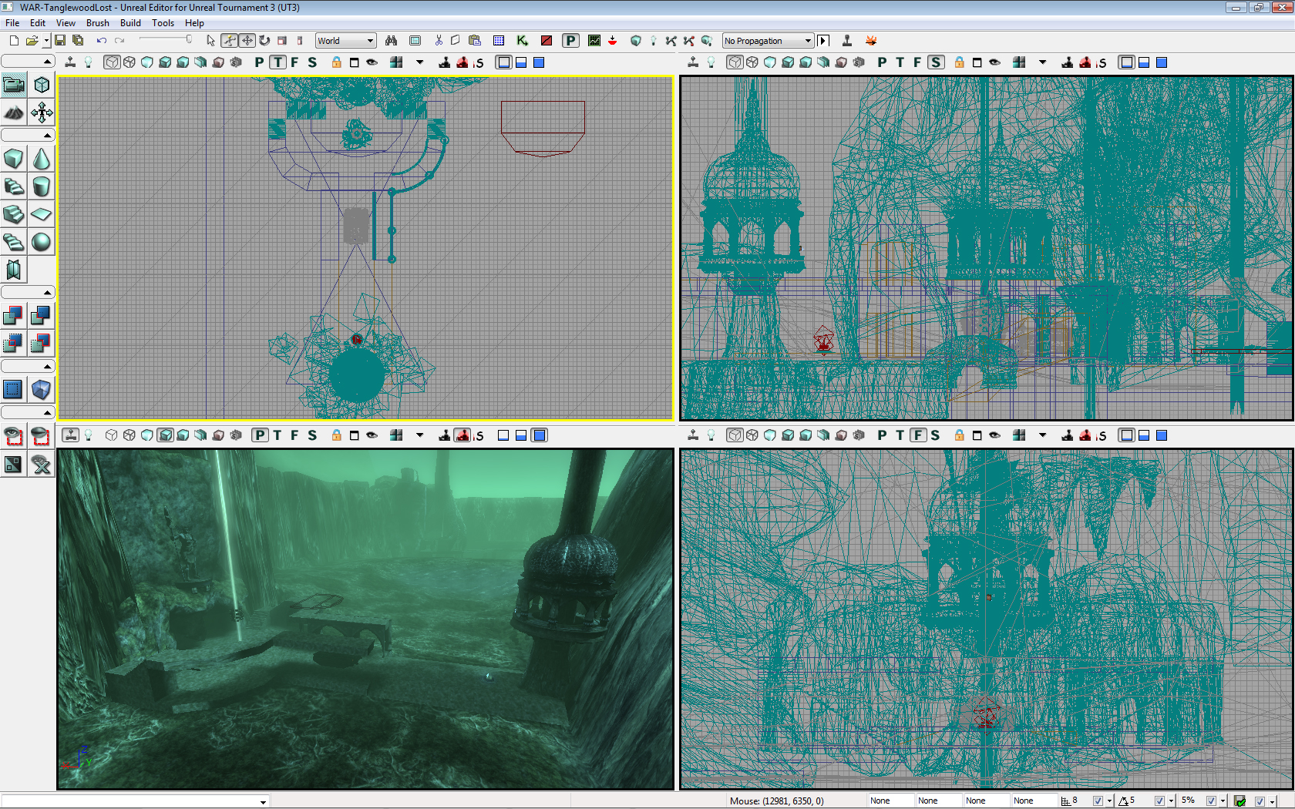Screen dimensions: 1295x809
Task: Enable Perspective view in top-left viewport
Action: click(260, 62)
